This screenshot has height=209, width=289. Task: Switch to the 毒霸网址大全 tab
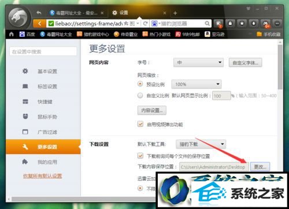[76, 13]
